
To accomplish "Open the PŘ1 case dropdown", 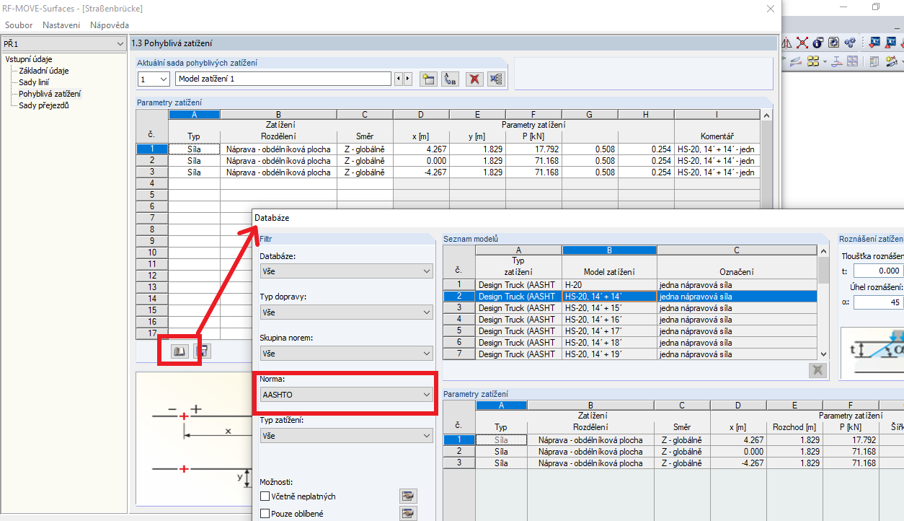I will [63, 44].
